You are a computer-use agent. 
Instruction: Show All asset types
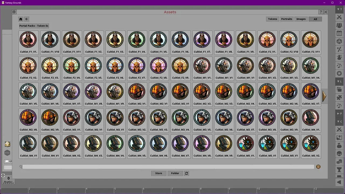click(315, 19)
